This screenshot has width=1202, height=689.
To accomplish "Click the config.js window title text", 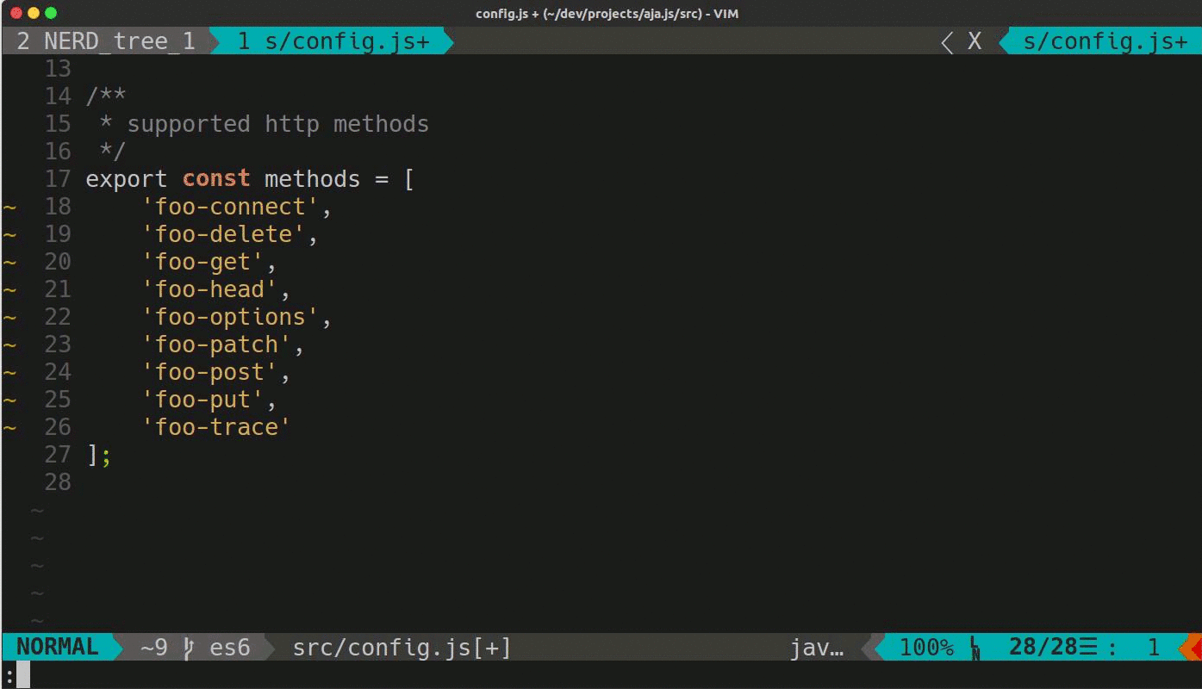I will (607, 14).
